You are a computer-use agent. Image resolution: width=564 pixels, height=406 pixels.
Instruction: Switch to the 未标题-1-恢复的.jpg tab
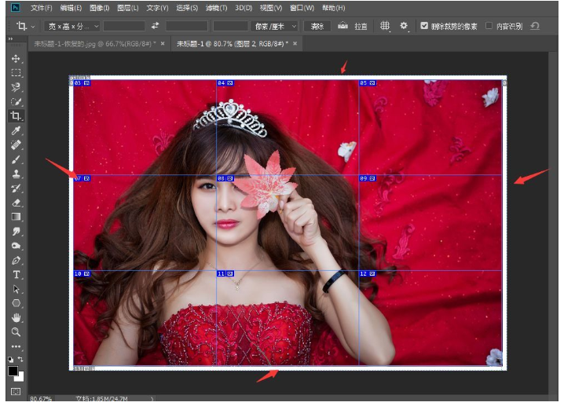pos(93,43)
